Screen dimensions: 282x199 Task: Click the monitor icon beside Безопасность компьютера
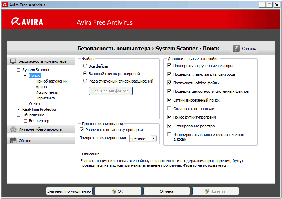pos(13,61)
